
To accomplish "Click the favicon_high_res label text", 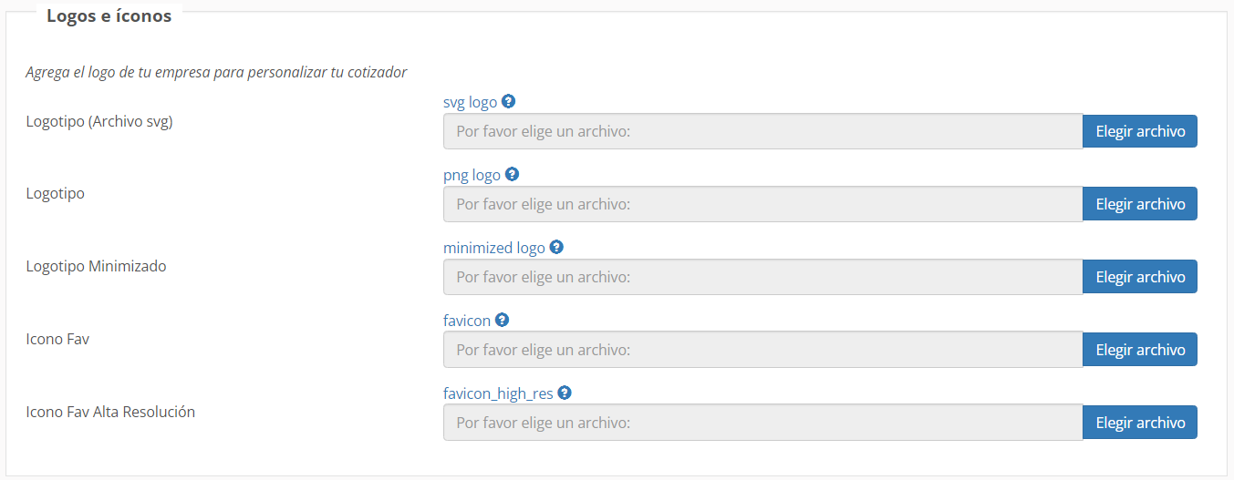I will pos(498,393).
